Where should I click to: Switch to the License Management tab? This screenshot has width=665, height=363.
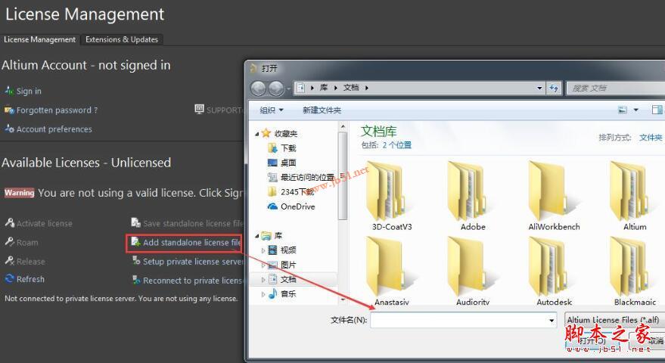coord(39,39)
